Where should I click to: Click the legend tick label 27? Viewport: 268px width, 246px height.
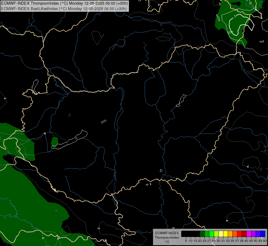(209, 241)
